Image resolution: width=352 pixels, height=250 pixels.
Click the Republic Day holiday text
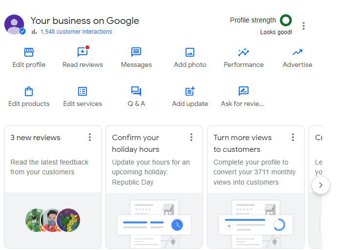click(133, 182)
